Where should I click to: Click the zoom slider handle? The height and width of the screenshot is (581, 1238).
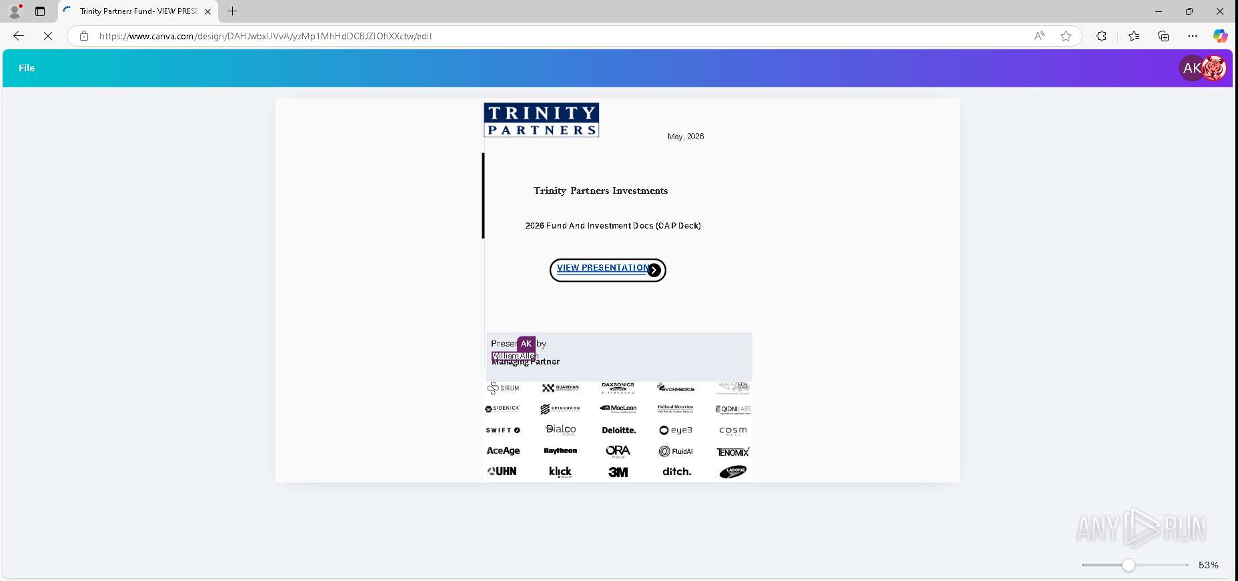coord(1128,565)
